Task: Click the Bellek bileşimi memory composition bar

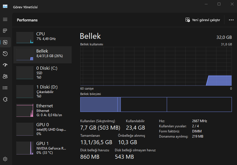Action: 156,104
